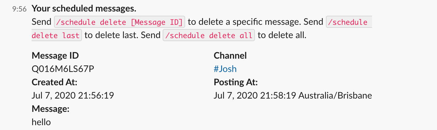Click the "/schedule delete [Message ID]" code snippet

click(119, 22)
